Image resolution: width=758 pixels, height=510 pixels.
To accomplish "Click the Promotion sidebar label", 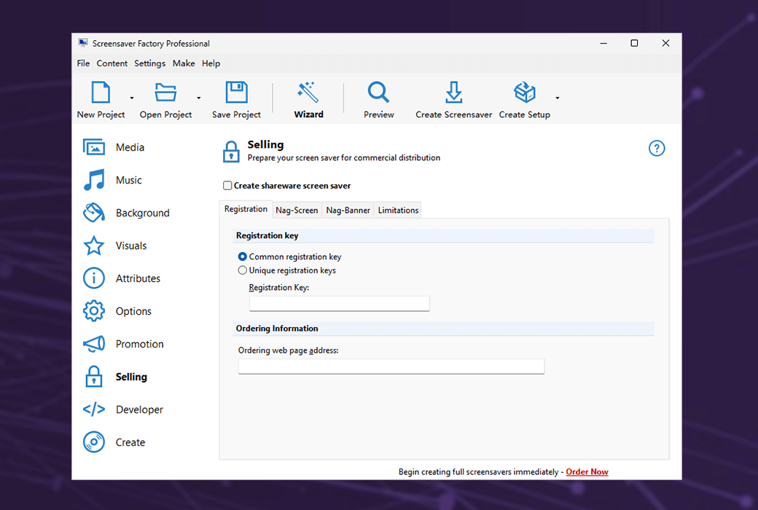I will (140, 344).
